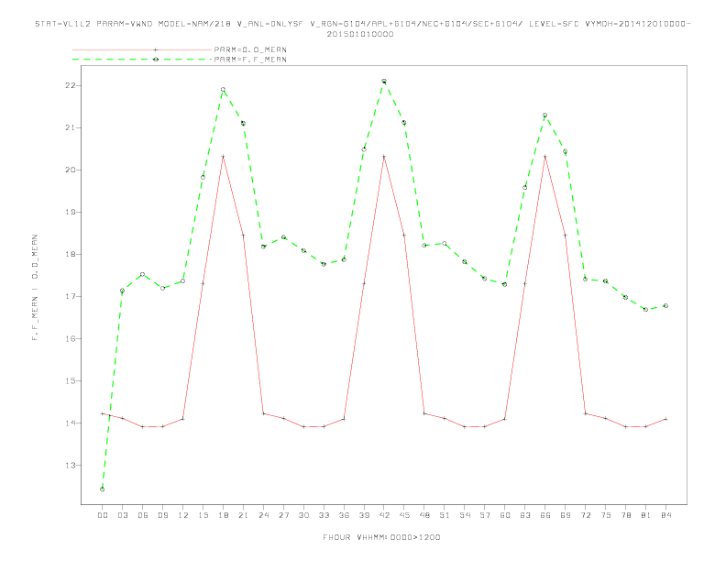Image resolution: width=726 pixels, height=561 pixels.
Task: Select the red O.O_MEAN peak marker at hour 66
Action: [x=545, y=157]
